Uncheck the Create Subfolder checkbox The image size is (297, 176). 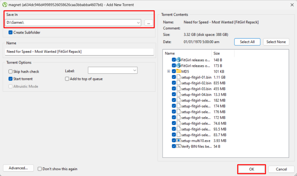(x=11, y=33)
